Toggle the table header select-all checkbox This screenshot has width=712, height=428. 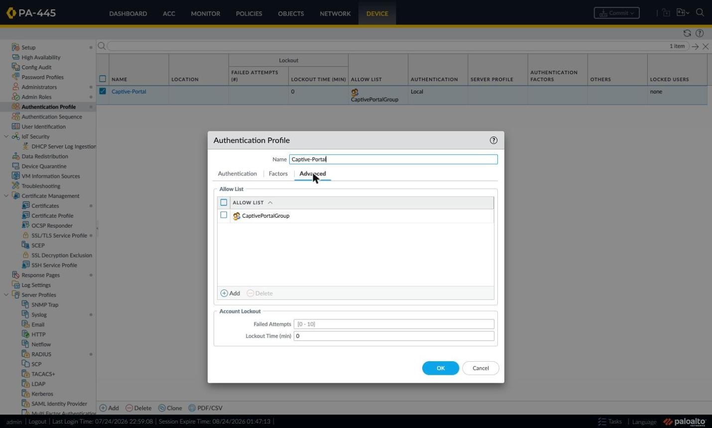click(103, 79)
